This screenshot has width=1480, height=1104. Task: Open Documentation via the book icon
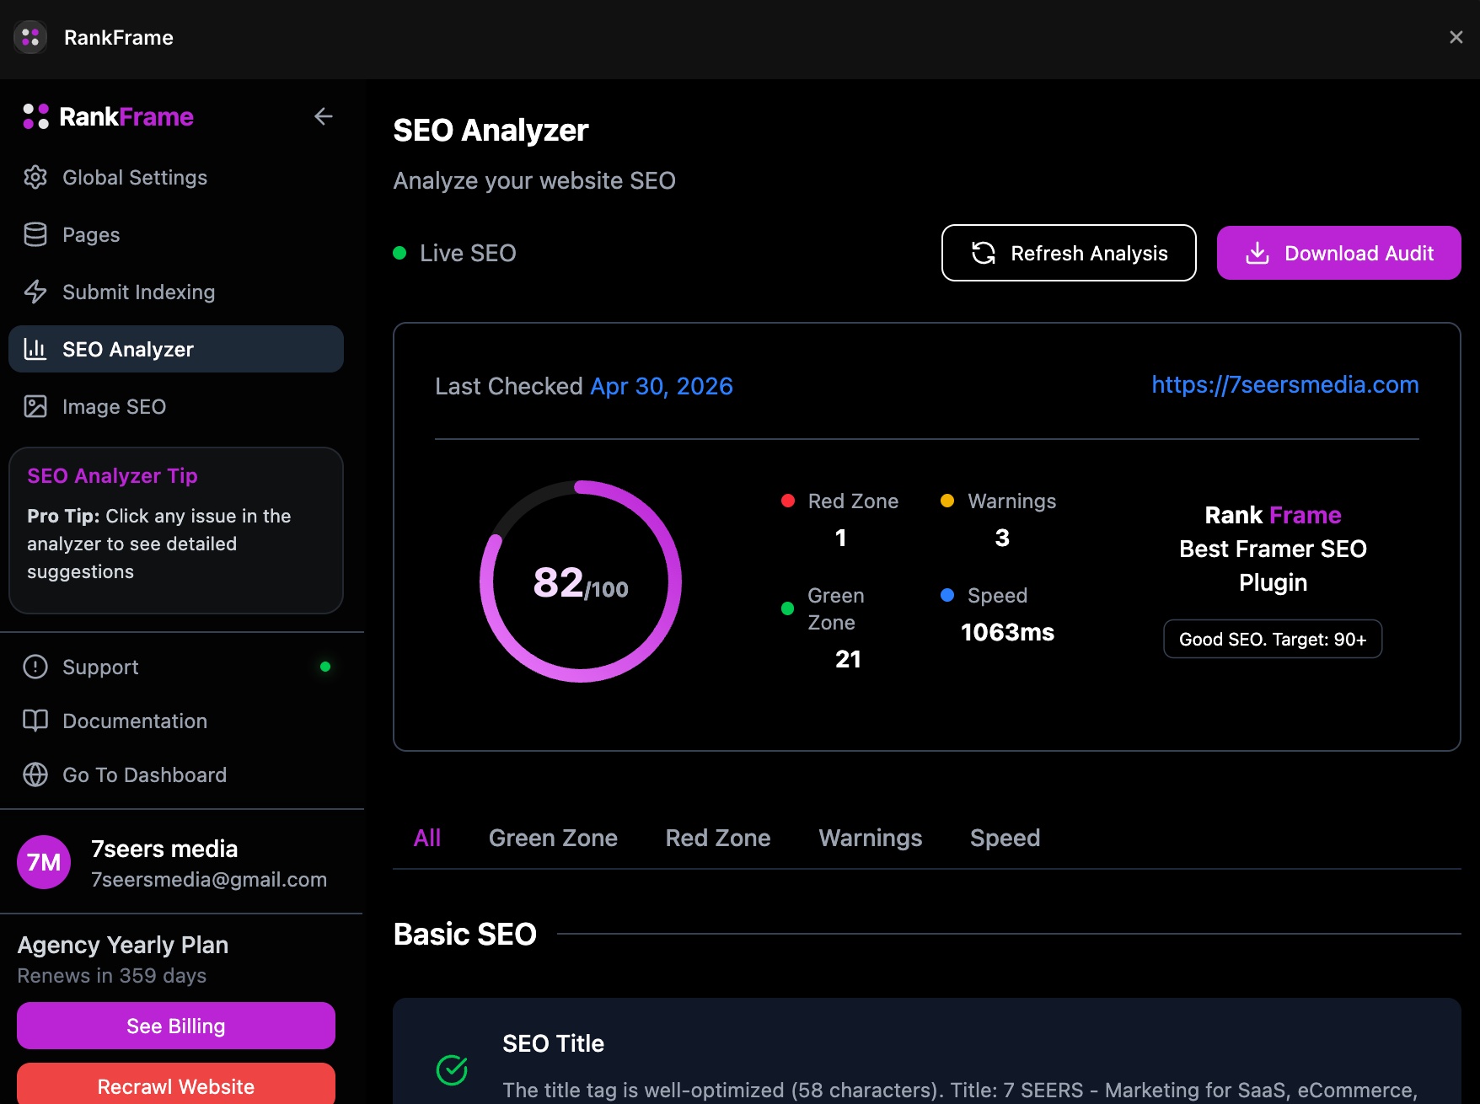point(35,721)
